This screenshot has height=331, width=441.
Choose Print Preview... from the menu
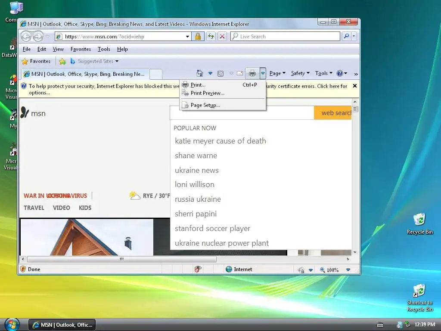pyautogui.click(x=223, y=93)
